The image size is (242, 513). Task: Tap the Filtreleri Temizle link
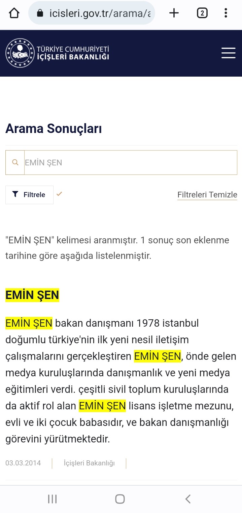point(207,194)
